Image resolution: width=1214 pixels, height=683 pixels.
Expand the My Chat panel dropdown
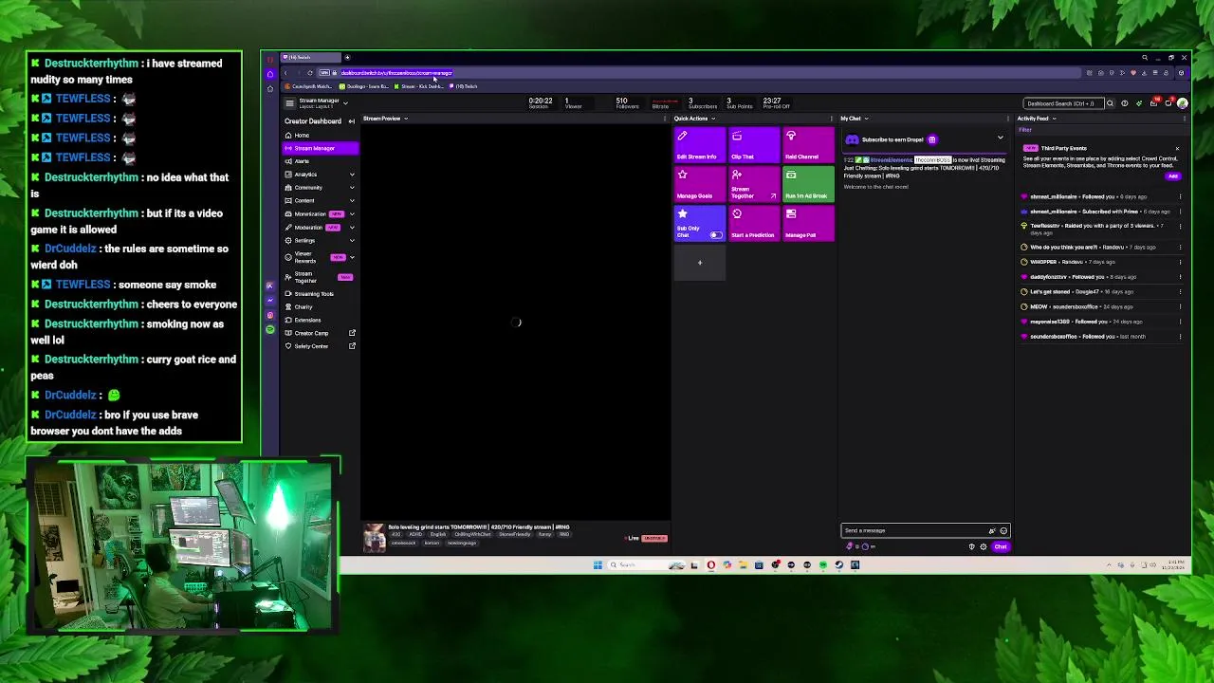[x=866, y=119]
